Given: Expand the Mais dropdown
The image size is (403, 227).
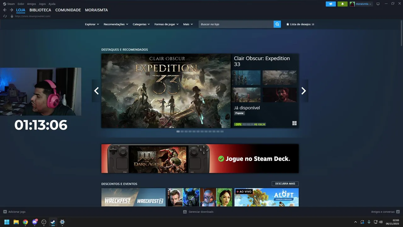Looking at the screenshot, I should [x=188, y=24].
